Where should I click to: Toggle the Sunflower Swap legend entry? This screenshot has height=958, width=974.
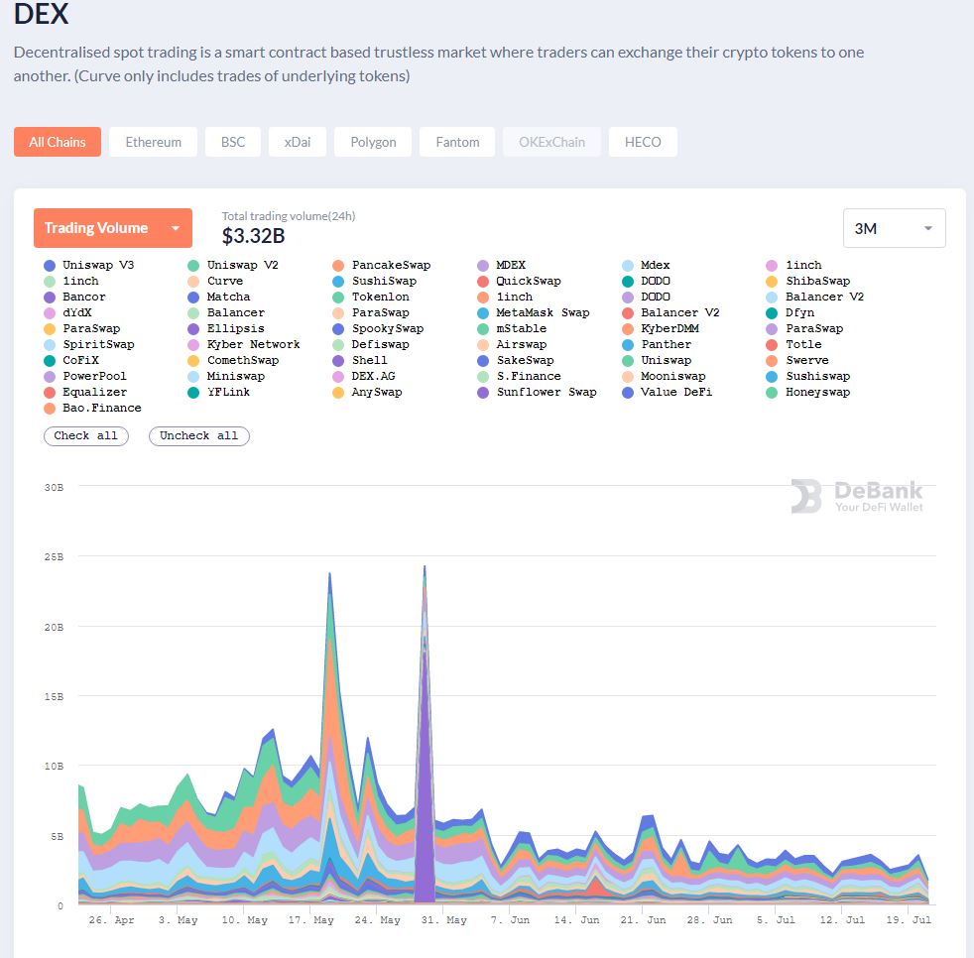[x=538, y=393]
